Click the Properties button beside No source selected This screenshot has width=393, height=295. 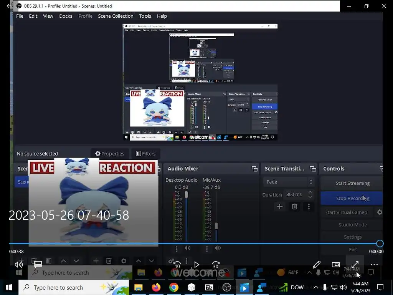[x=110, y=154]
